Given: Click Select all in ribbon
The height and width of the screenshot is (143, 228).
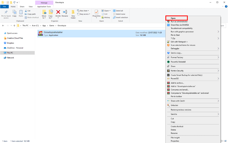Looking at the screenshot, I should click(x=118, y=11).
